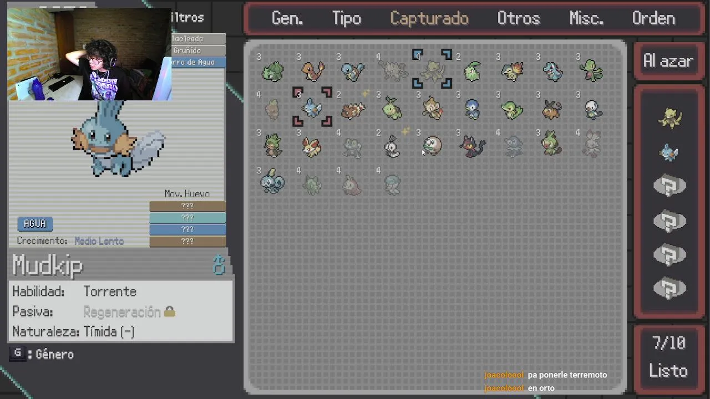Select Tepig in the starter grid
The width and height of the screenshot is (710, 399).
tap(552, 109)
